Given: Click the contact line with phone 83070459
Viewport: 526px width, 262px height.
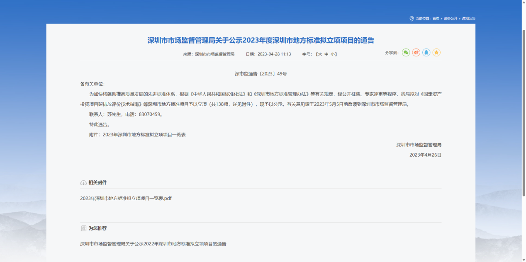Looking at the screenshot, I should [126, 114].
